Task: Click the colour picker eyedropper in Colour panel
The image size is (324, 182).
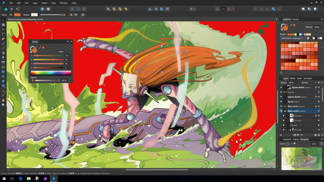Action: coord(40,47)
